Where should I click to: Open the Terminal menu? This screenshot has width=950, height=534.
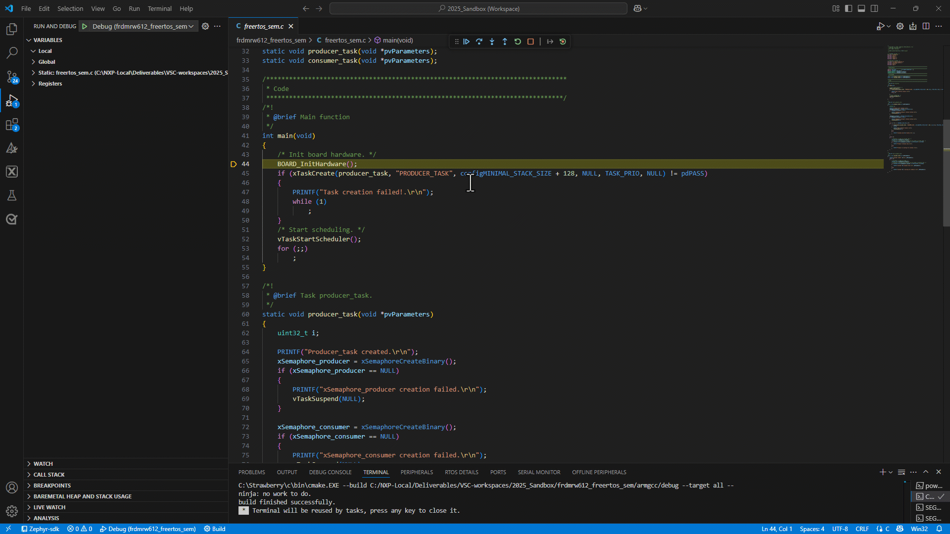pos(159,8)
